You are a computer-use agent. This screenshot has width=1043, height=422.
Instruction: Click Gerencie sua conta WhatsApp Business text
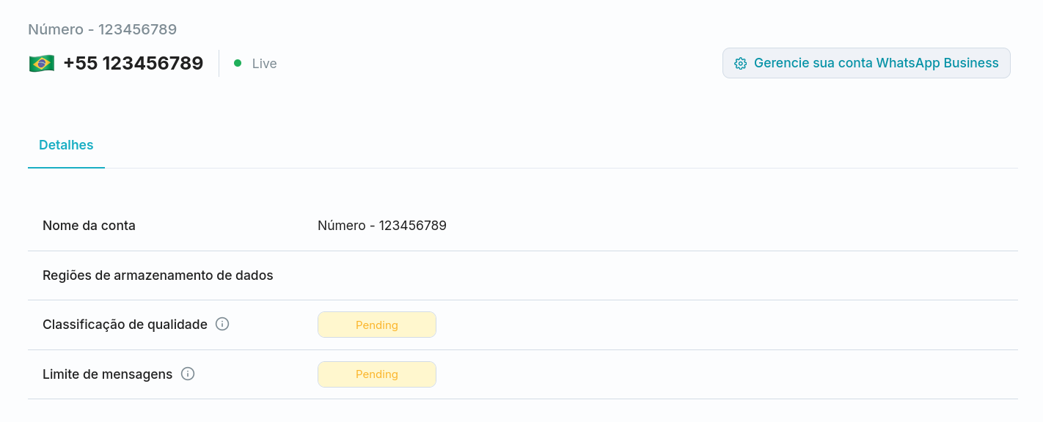click(x=876, y=63)
